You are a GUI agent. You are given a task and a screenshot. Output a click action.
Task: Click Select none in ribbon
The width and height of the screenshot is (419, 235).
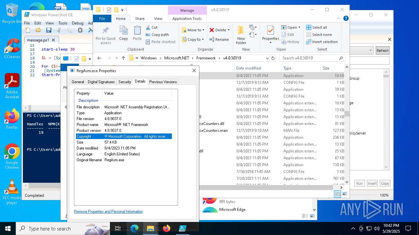[x=319, y=35]
